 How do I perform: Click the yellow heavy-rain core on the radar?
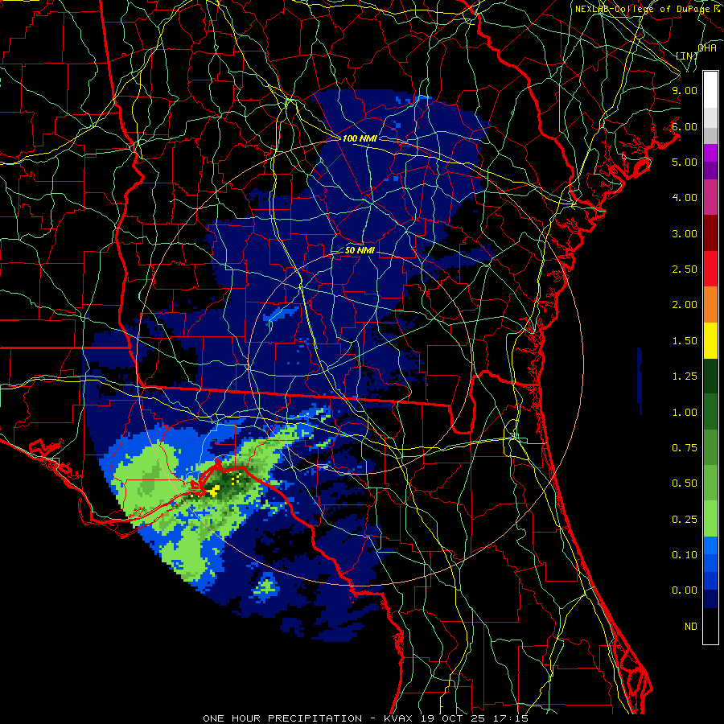pos(213,492)
